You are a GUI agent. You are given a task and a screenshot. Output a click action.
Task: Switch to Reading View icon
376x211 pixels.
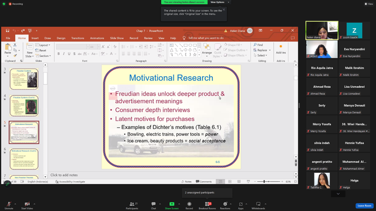click(239, 182)
